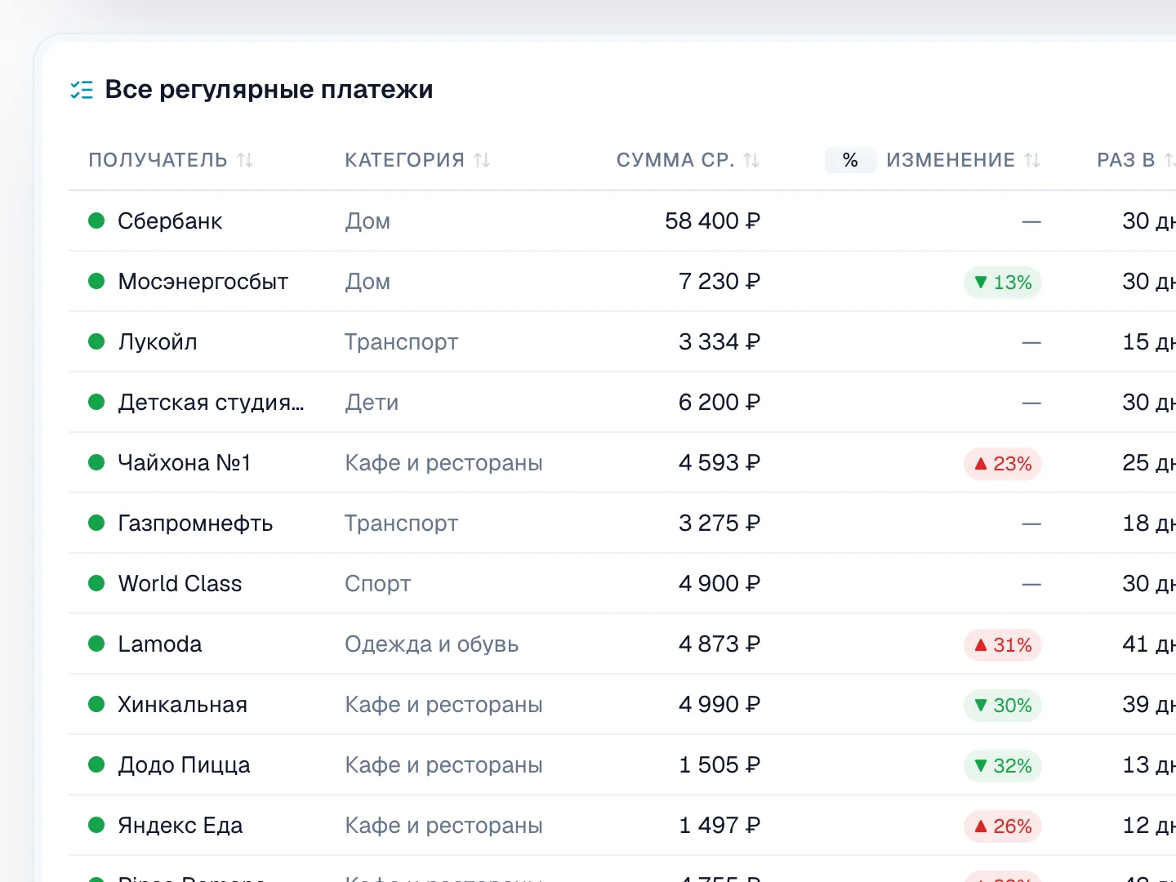Viewport: 1176px width, 882px height.
Task: Click the Получатель column header
Action: [x=158, y=160]
